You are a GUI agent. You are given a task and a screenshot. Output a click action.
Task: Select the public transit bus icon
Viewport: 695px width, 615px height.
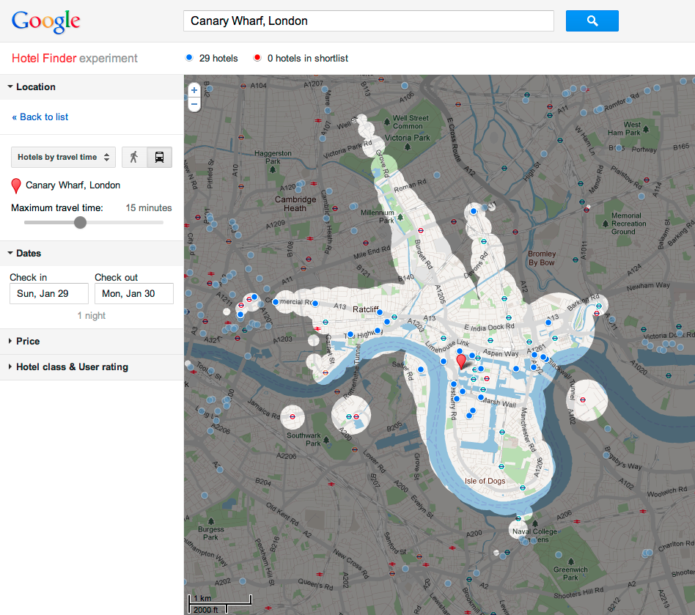point(160,157)
